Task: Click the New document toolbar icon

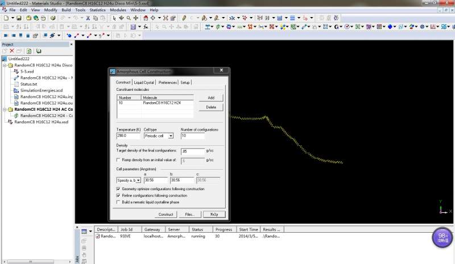Action: [x=5, y=18]
